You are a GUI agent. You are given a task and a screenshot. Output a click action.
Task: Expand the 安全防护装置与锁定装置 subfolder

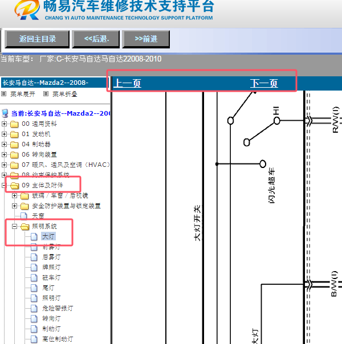(x=14, y=206)
